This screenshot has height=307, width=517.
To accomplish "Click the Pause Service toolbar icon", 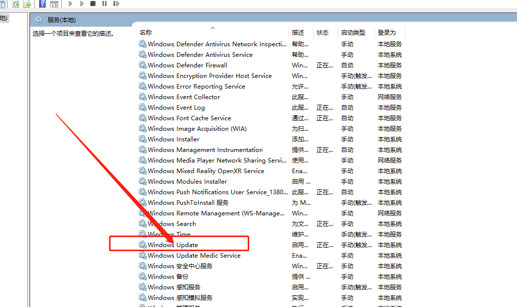I will coord(105,4).
